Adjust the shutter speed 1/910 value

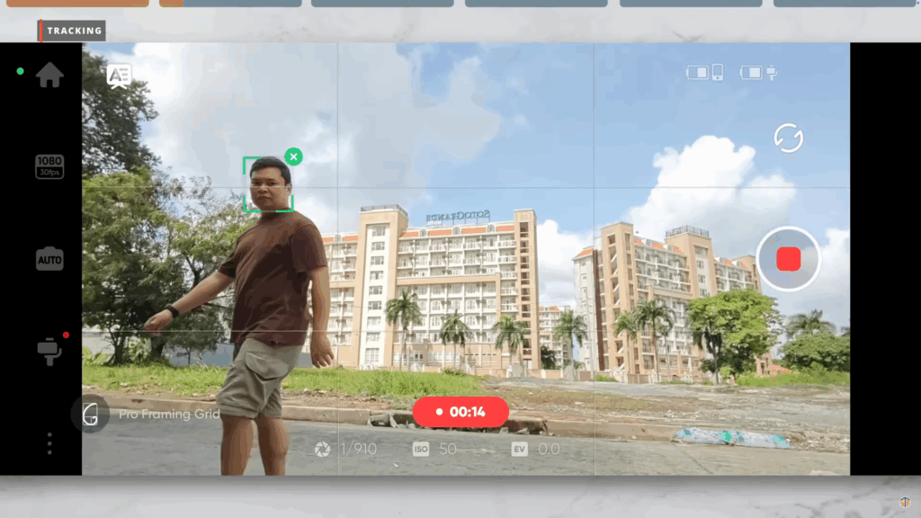tap(346, 449)
